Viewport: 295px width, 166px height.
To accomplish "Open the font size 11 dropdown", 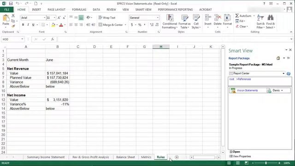I will coord(54,18).
